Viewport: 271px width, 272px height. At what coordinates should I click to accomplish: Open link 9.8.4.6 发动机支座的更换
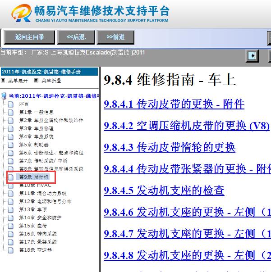tap(187, 212)
